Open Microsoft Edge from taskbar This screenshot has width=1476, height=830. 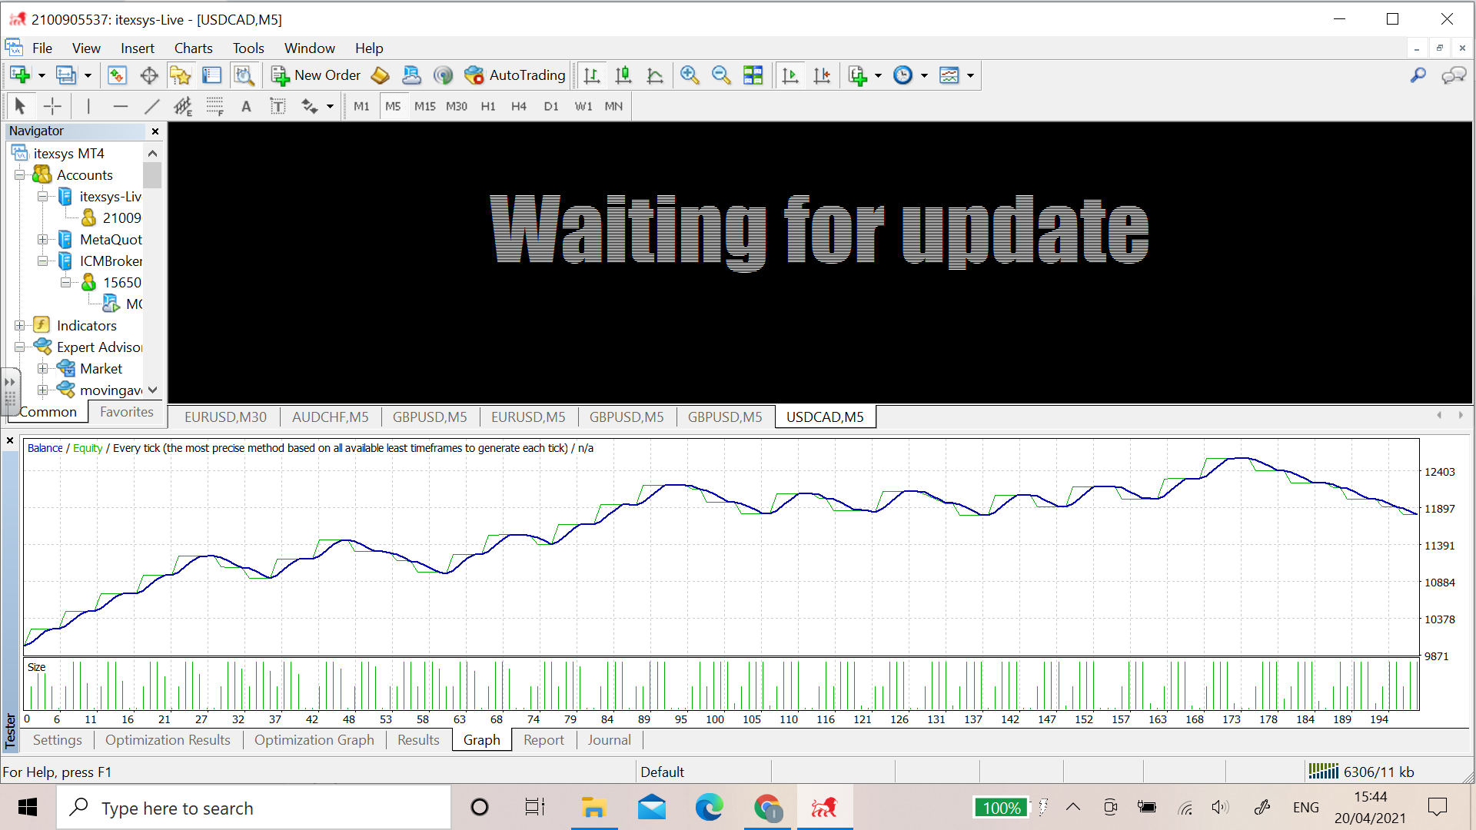(709, 808)
